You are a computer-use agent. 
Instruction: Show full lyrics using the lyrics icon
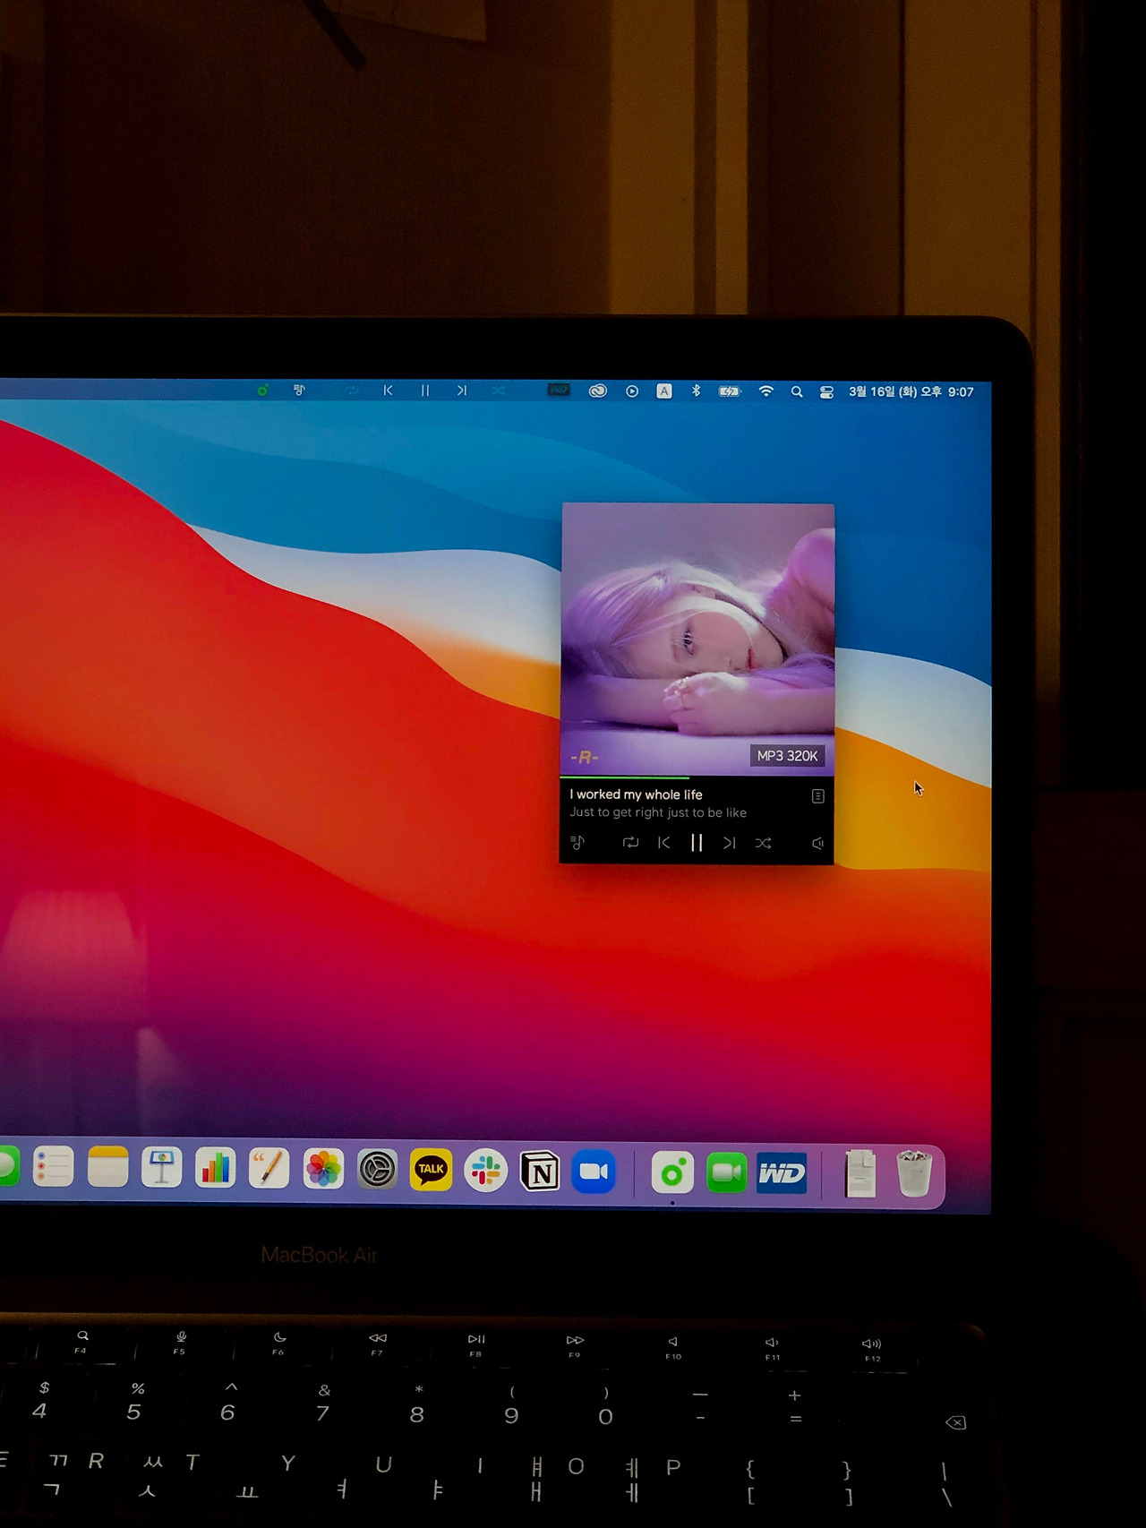point(817,795)
